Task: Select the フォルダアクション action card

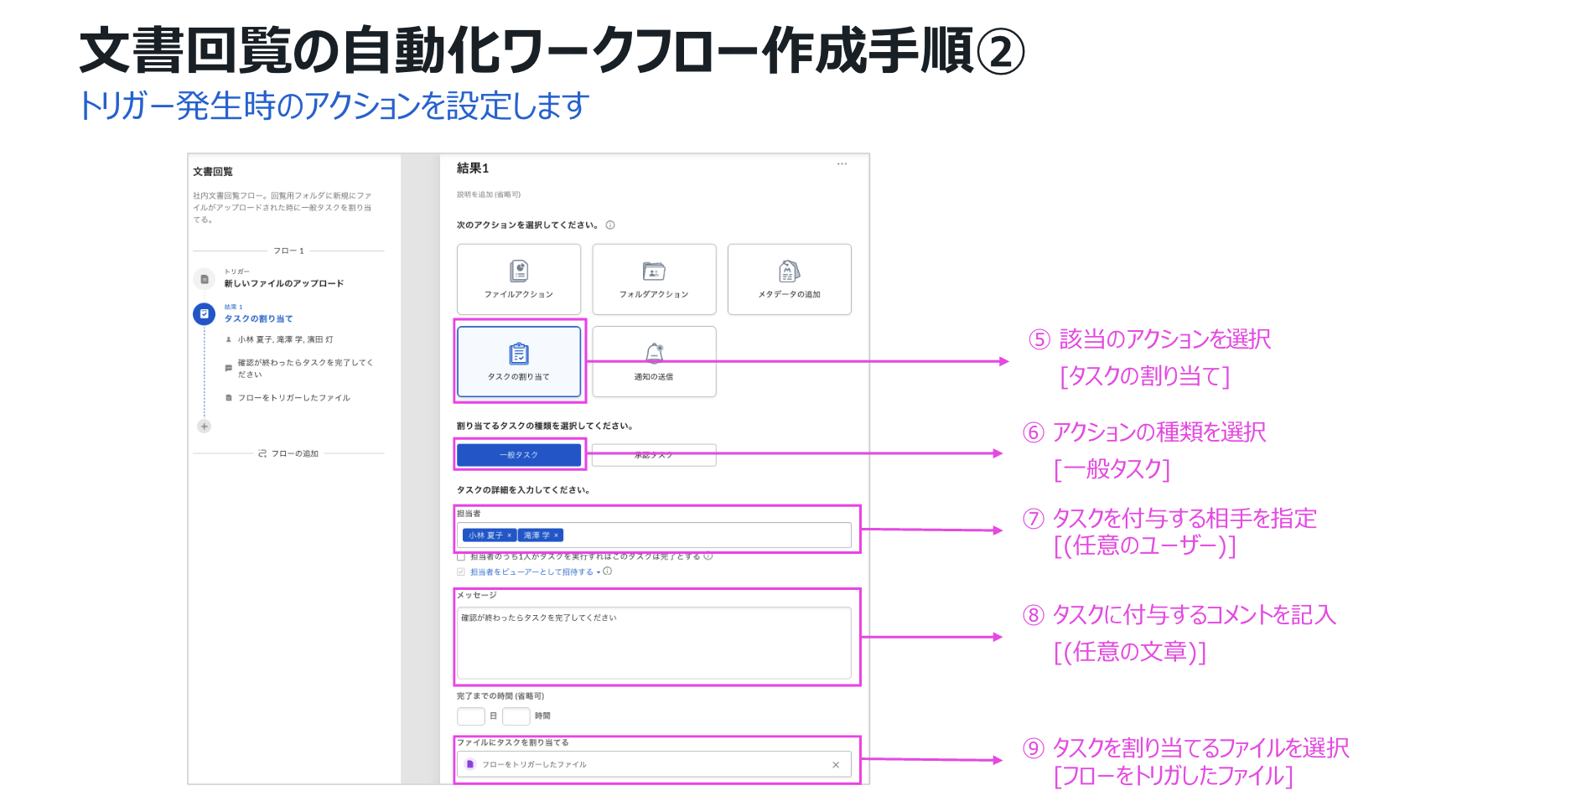Action: coord(654,279)
